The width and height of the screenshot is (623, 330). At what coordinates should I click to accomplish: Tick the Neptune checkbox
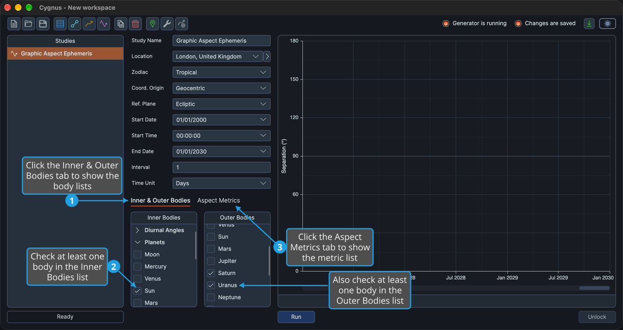[211, 297]
